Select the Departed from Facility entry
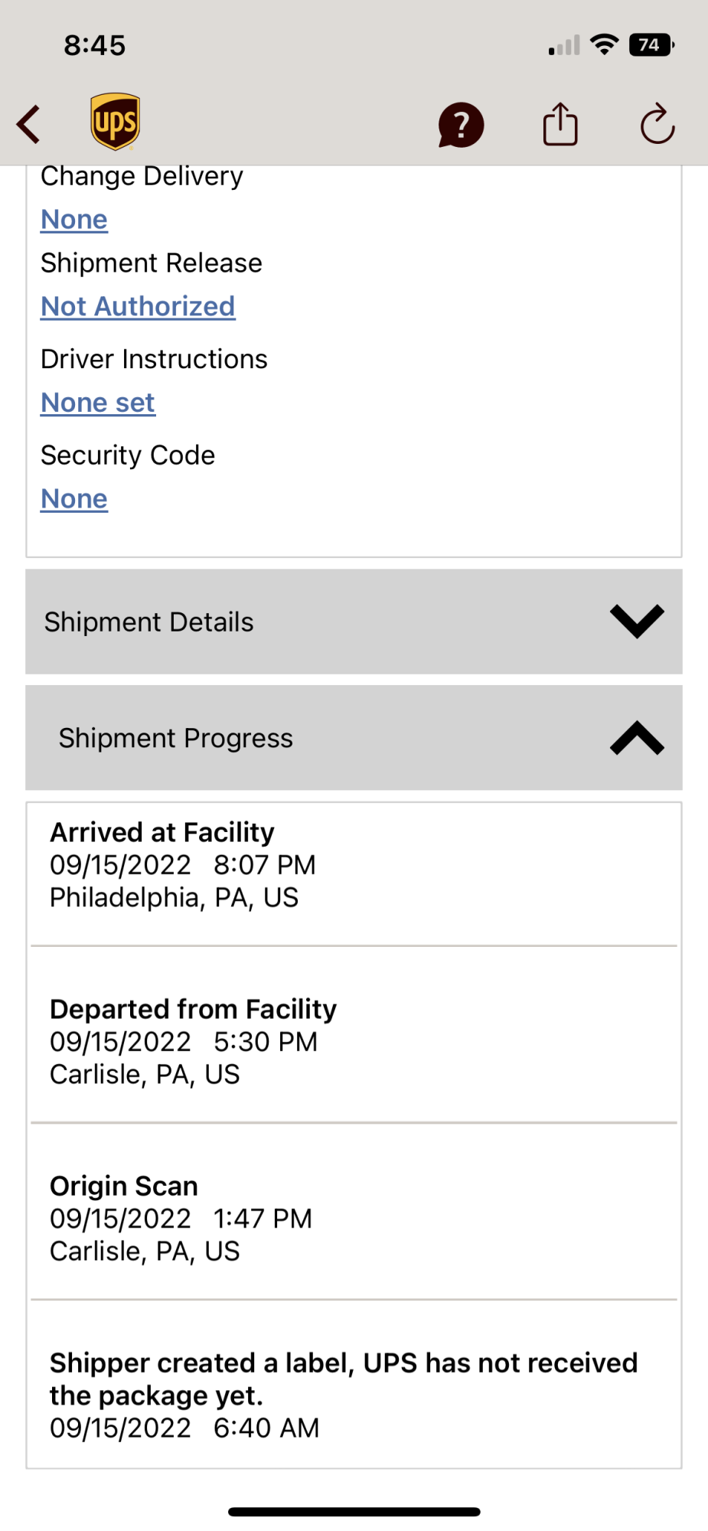 click(x=354, y=1042)
